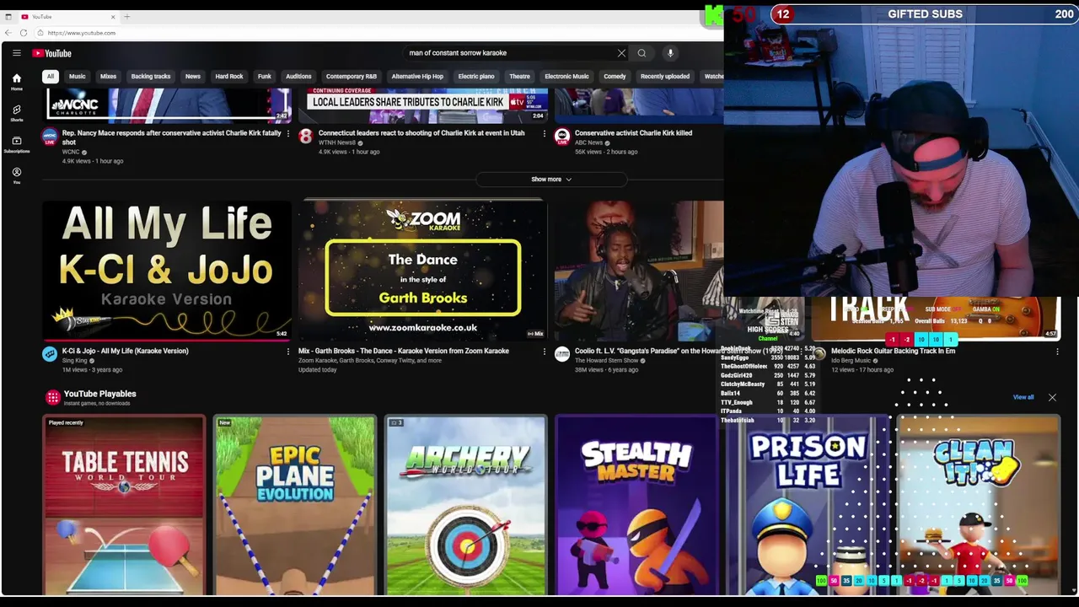Open more options for Melodic Rock Guitar video
Image resolution: width=1079 pixels, height=607 pixels.
pos(1057,352)
